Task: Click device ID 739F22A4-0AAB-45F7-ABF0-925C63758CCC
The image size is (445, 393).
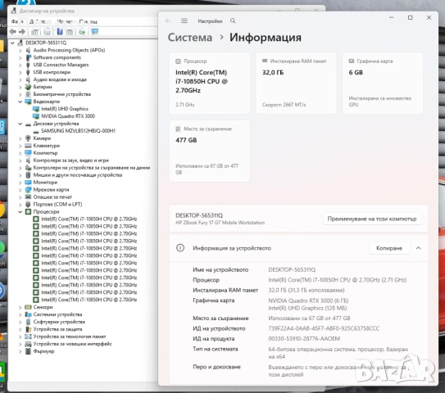Action: (x=324, y=328)
